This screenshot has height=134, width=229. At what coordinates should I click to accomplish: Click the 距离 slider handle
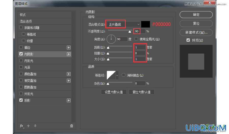click(x=108, y=48)
